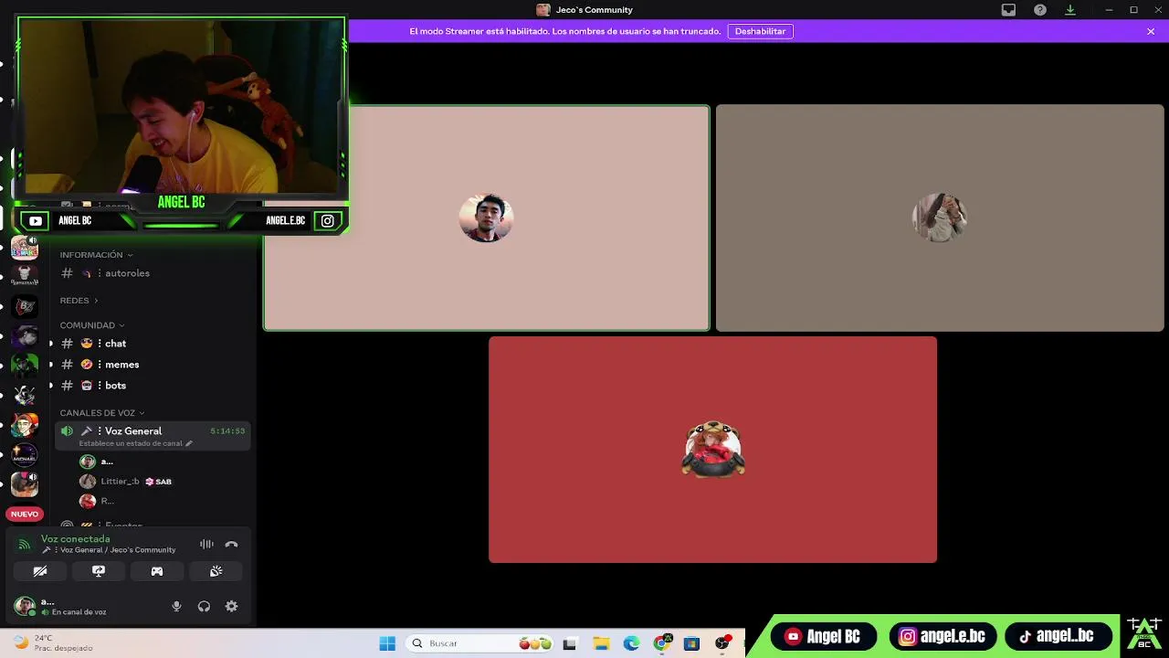Edit channel status pencil icon
1169x658 pixels.
(x=189, y=443)
